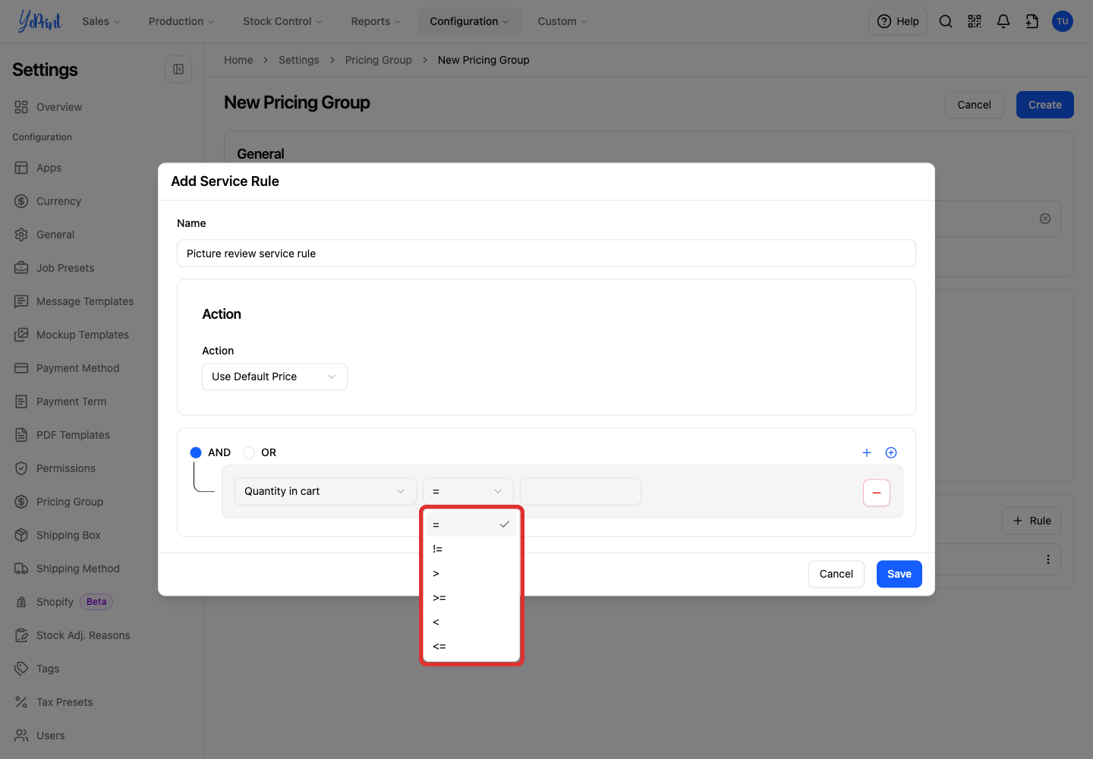Screen dimensions: 1093x759
Task: Expand the Production menu
Action: pyautogui.click(x=181, y=21)
